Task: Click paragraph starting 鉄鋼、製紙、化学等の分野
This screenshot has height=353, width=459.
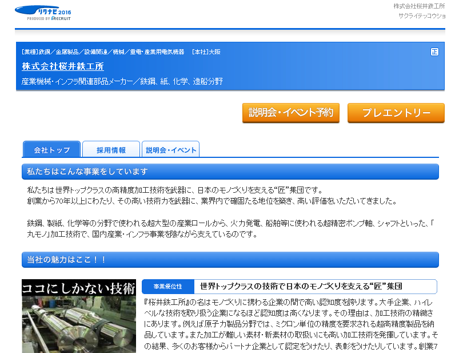Action: tap(231, 229)
